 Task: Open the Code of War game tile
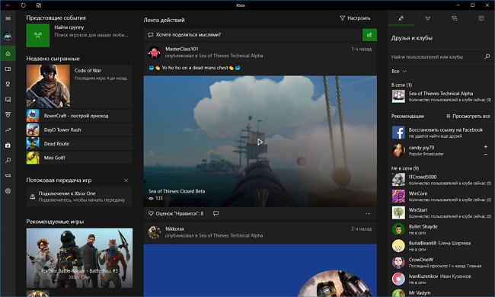[79, 86]
